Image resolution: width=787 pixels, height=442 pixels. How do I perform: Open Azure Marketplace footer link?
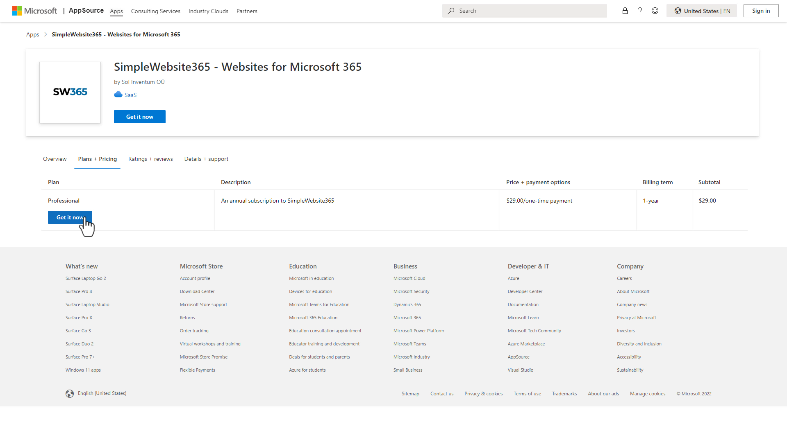coord(526,344)
